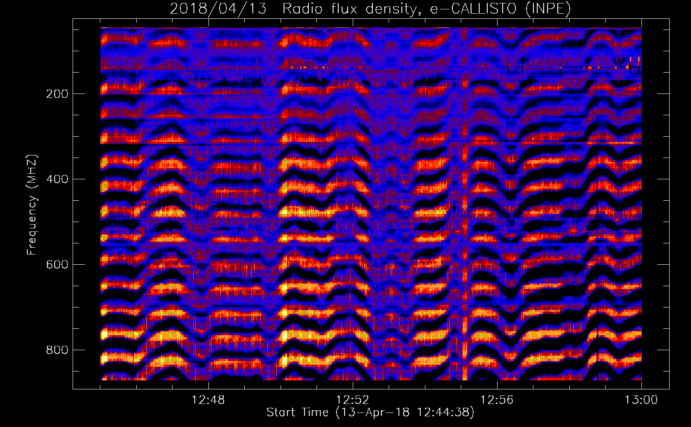This screenshot has height=427, width=691.
Task: Click the 12:48 time tick label
Action: point(208,400)
